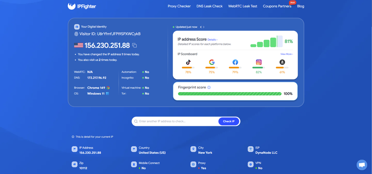The height and width of the screenshot is (174, 372).
Task: Click the Zip detail icon
Action: click(x=74, y=164)
